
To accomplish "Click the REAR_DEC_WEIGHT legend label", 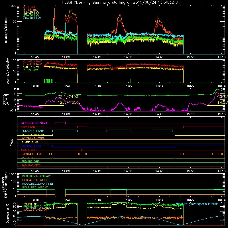I will click(x=35, y=188).
